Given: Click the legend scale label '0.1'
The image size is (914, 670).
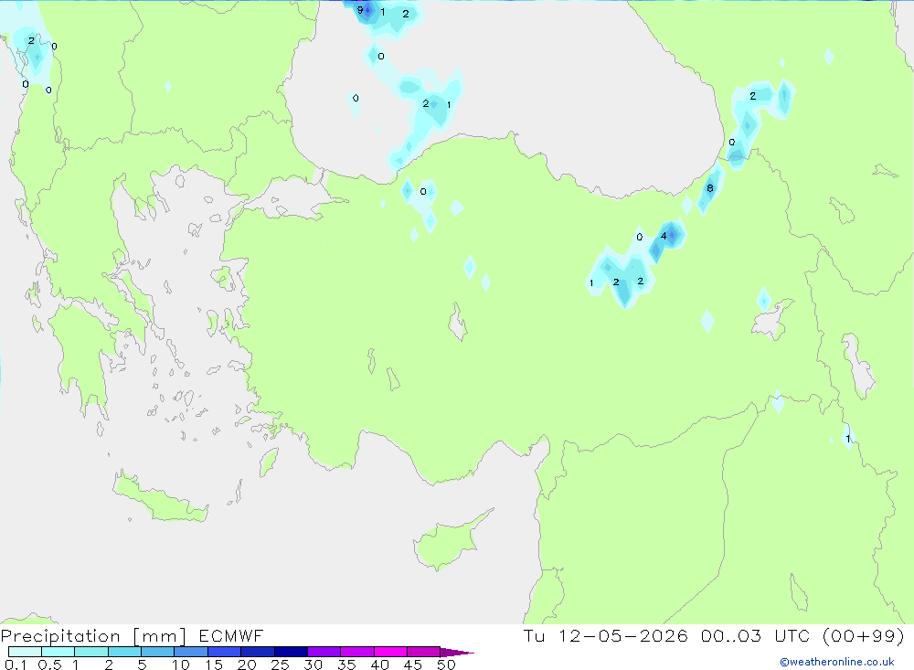Looking at the screenshot, I should coord(16,665).
